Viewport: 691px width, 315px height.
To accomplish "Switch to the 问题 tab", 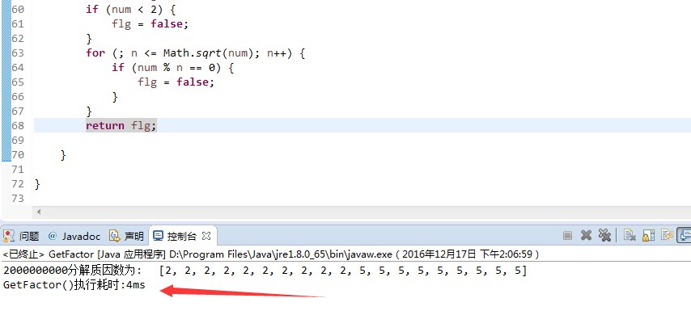I will click(x=21, y=236).
